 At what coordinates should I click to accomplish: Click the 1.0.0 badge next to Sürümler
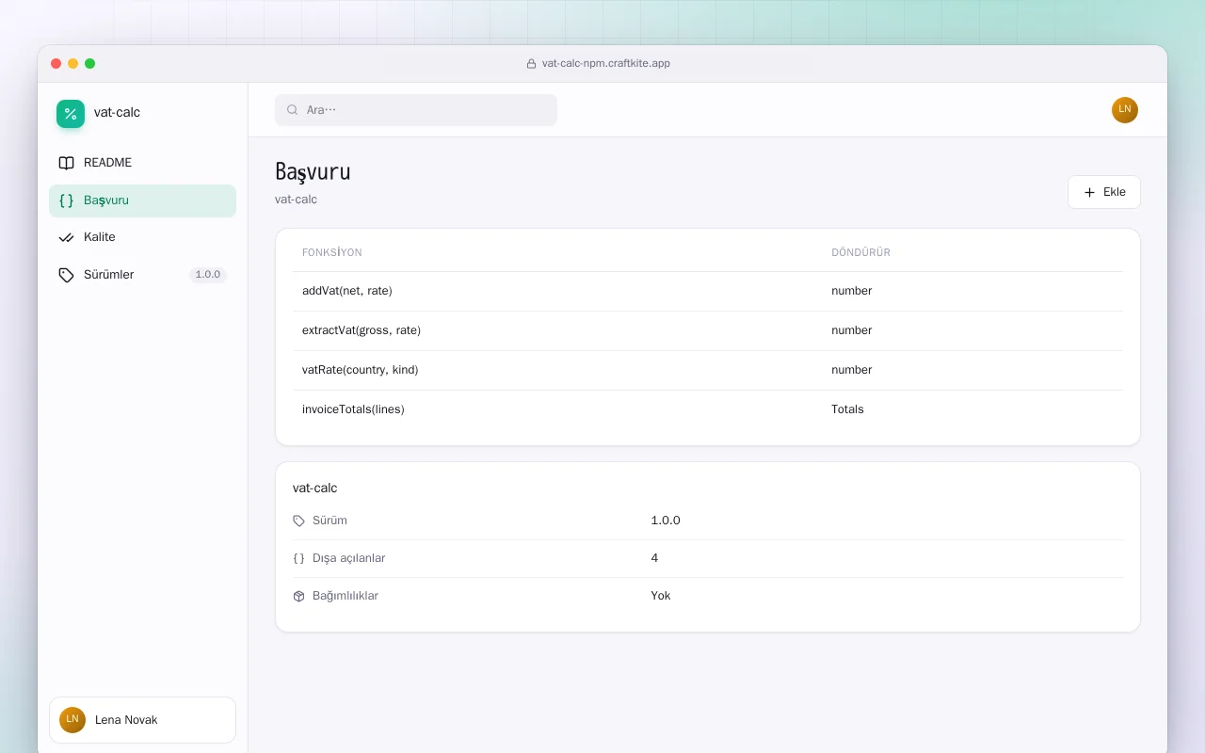click(208, 275)
